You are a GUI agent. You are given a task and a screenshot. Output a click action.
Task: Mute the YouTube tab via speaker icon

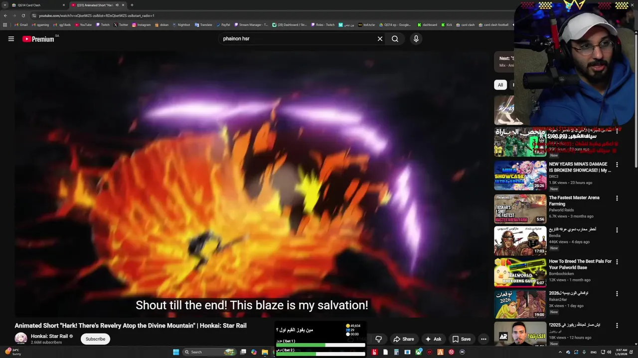(117, 5)
